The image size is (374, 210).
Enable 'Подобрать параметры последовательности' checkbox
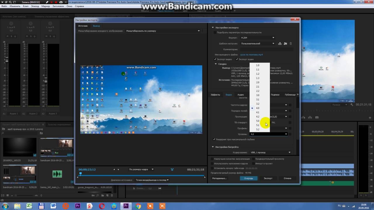pyautogui.click(x=215, y=33)
